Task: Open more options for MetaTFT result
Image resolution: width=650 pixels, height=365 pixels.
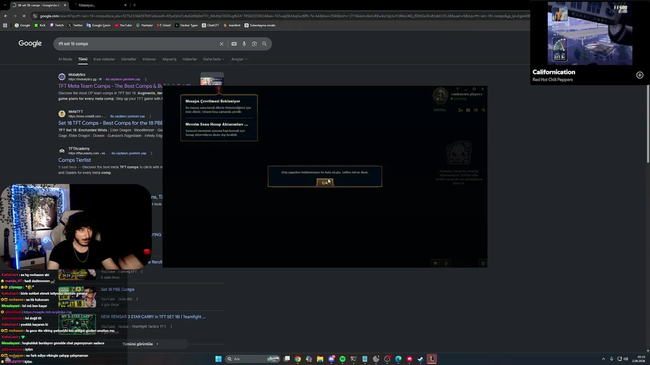Action: click(150, 116)
